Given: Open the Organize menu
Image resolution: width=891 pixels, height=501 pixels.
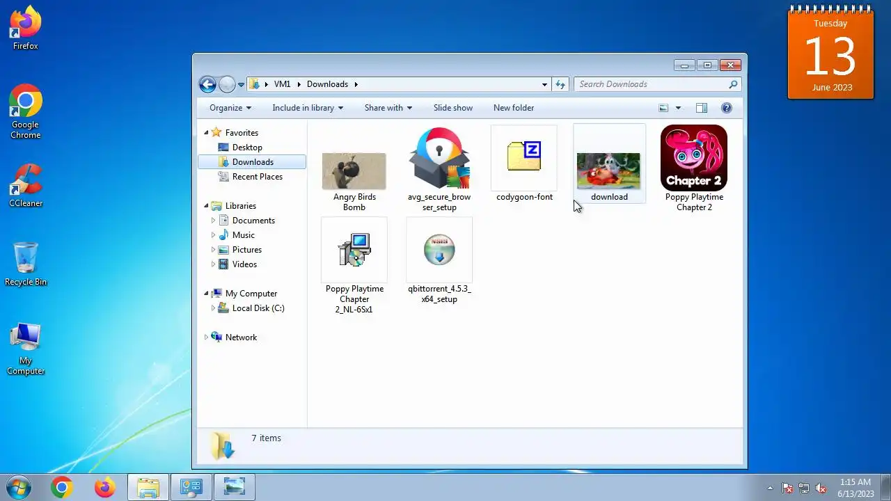Looking at the screenshot, I should point(230,108).
